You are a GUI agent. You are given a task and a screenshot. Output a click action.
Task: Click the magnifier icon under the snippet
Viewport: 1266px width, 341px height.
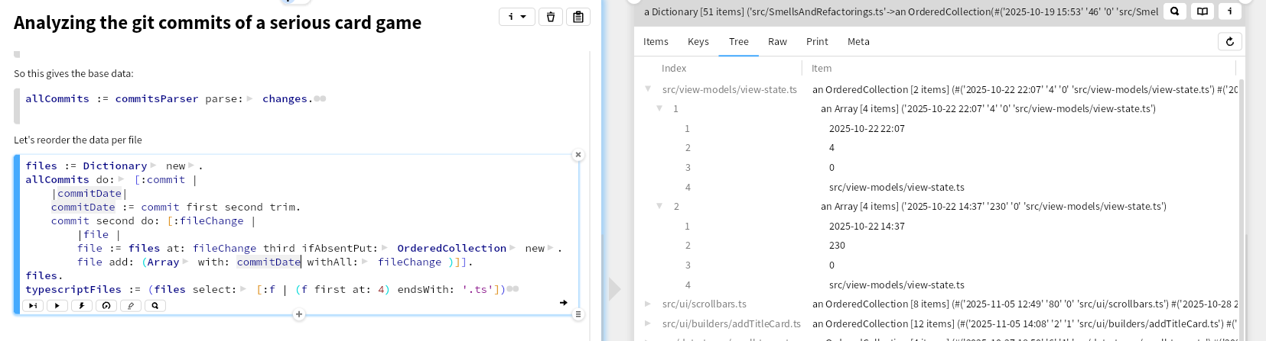[155, 306]
